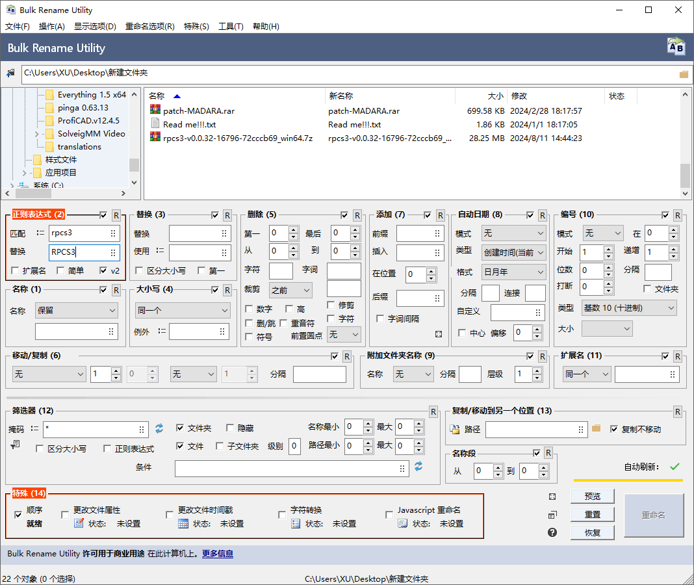
Task: Open the 自动日期 模式 dropdown
Action: [513, 233]
